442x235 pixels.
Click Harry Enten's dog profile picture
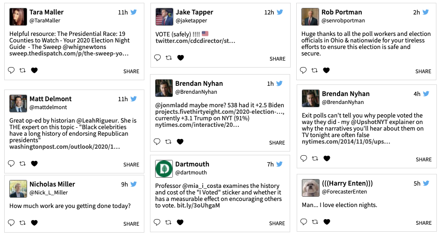[310, 187]
